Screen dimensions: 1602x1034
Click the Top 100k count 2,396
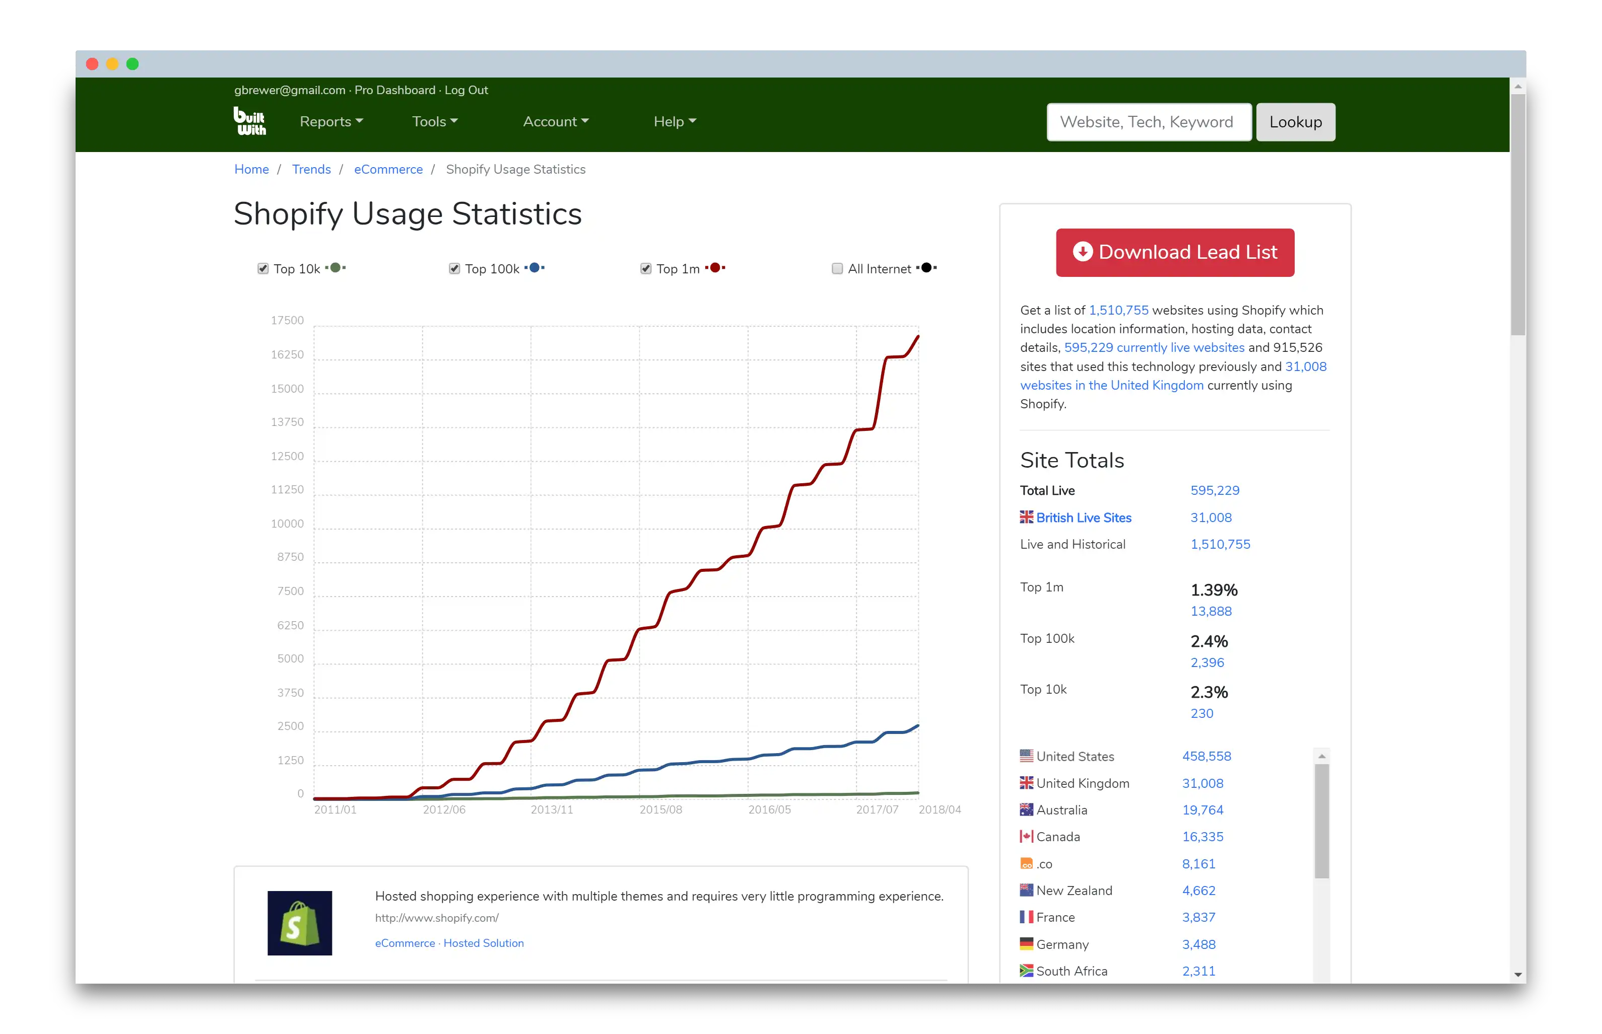[1207, 662]
